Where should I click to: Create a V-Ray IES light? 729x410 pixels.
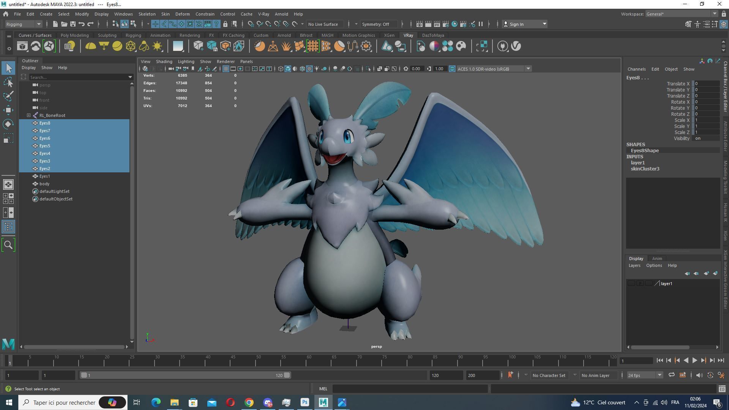coord(144,46)
